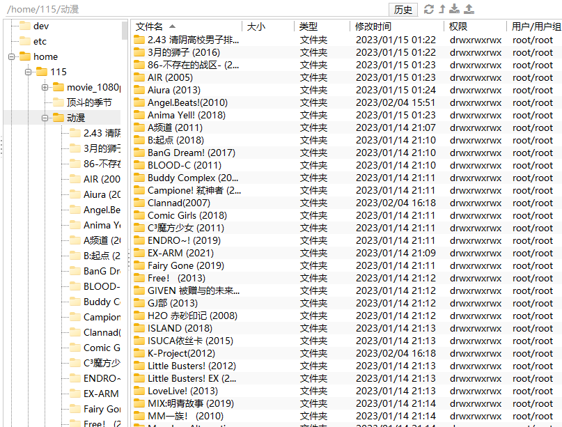Go up to parent directory arrow icon
The height and width of the screenshot is (427, 562).
tap(442, 9)
